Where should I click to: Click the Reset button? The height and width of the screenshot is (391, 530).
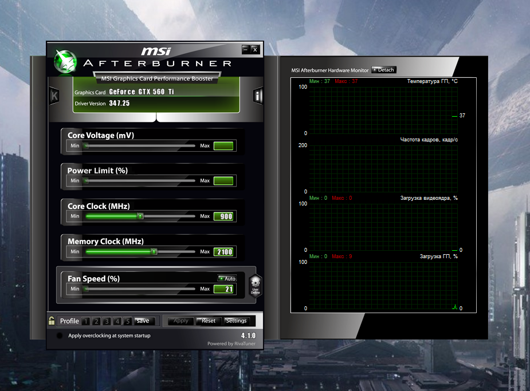pos(209,321)
